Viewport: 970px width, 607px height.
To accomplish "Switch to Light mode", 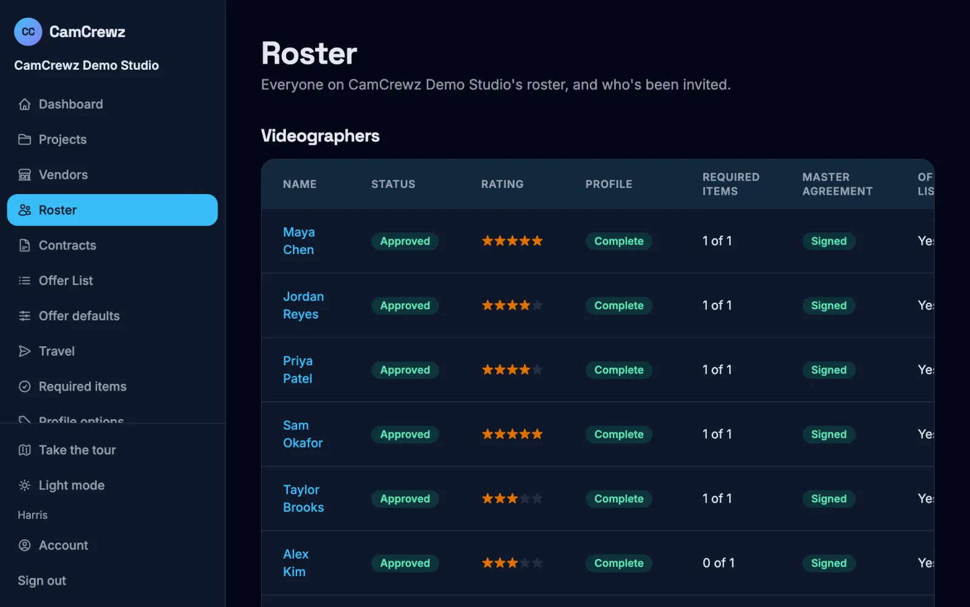I will (112, 485).
